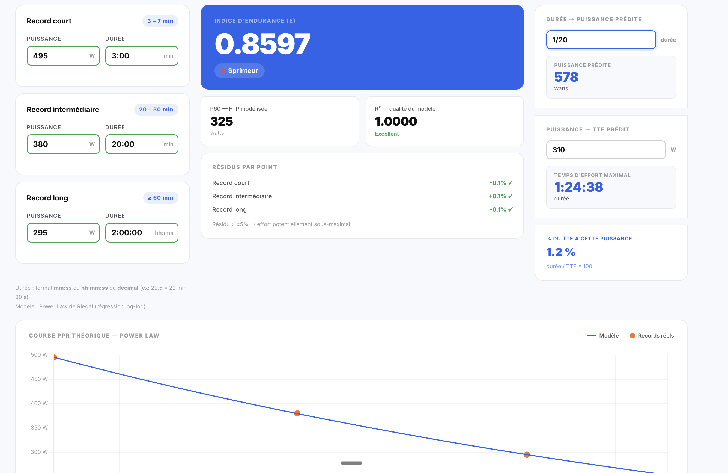Click the 20 – 30 min range badge
Image resolution: width=728 pixels, height=473 pixels.
pyautogui.click(x=156, y=110)
